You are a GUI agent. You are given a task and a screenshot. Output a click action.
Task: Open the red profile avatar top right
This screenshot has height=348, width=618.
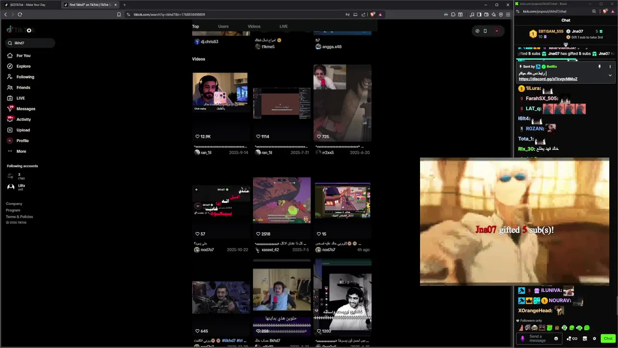coord(497,31)
